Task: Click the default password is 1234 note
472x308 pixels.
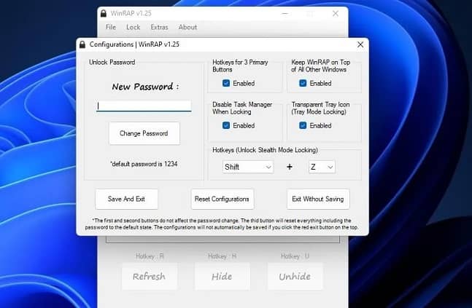Action: coord(144,164)
